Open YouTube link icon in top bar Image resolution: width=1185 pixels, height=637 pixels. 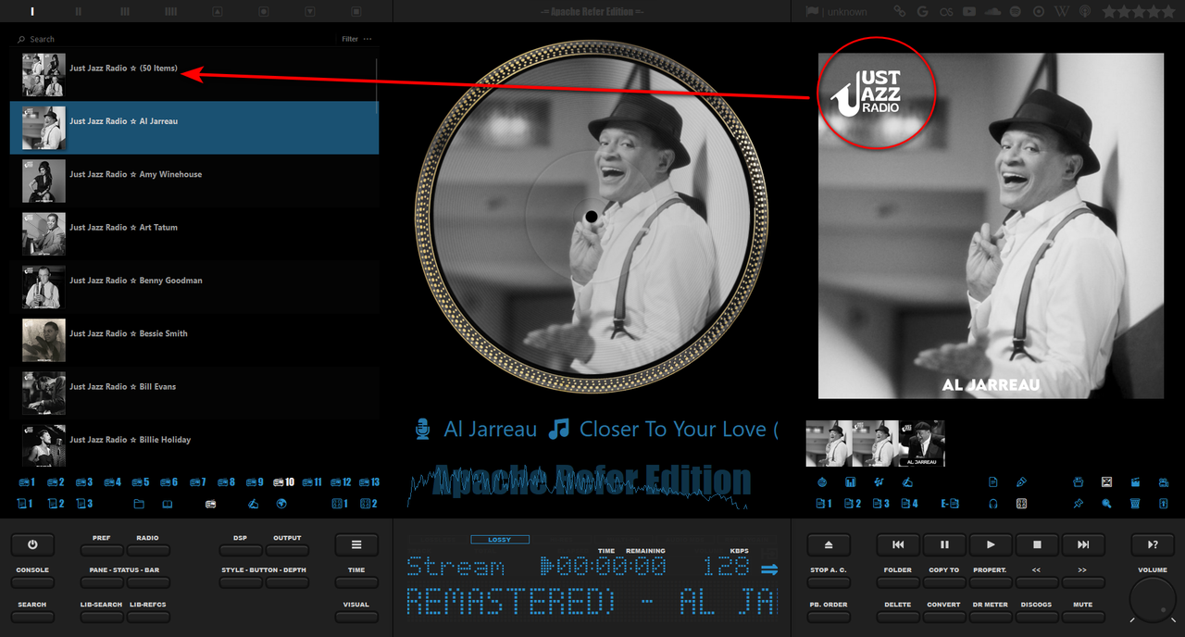(x=969, y=11)
